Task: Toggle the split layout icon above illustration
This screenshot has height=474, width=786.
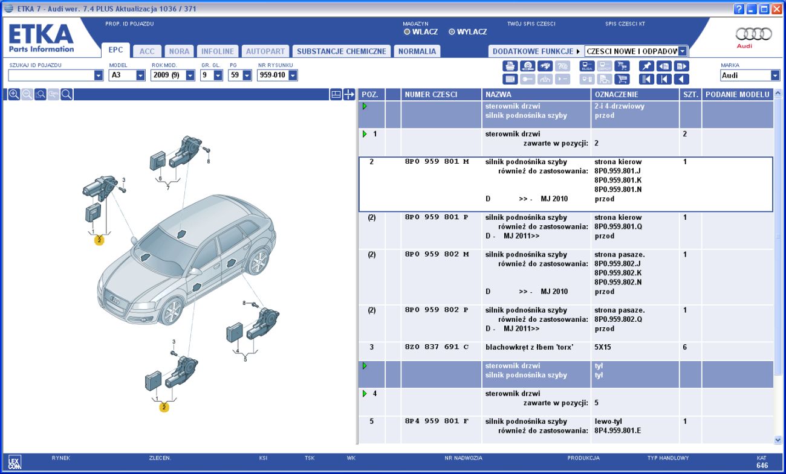Action: click(336, 94)
